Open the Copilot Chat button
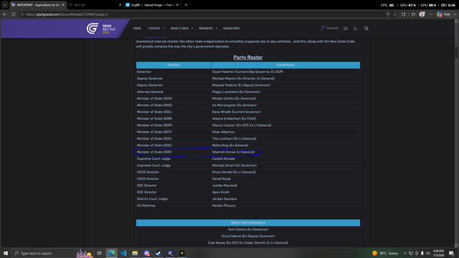This screenshot has height=258, width=459. pyautogui.click(x=443, y=14)
